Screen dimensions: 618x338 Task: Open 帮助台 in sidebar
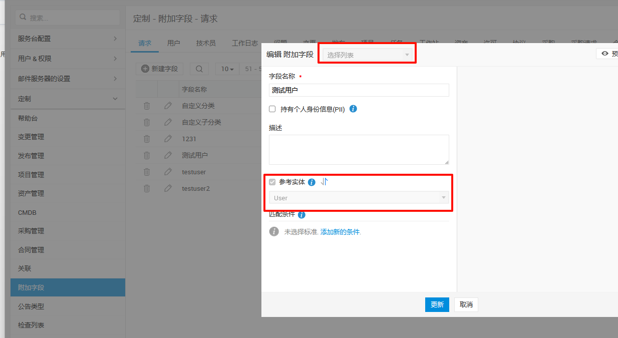click(x=68, y=118)
